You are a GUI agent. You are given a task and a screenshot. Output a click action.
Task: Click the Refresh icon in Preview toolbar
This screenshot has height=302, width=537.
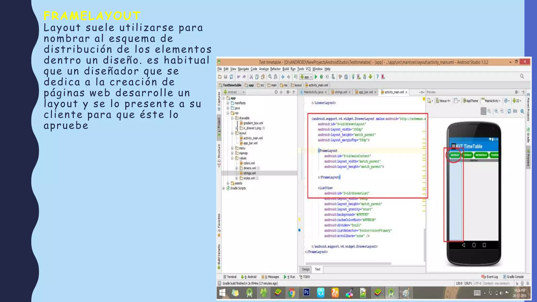(x=509, y=111)
